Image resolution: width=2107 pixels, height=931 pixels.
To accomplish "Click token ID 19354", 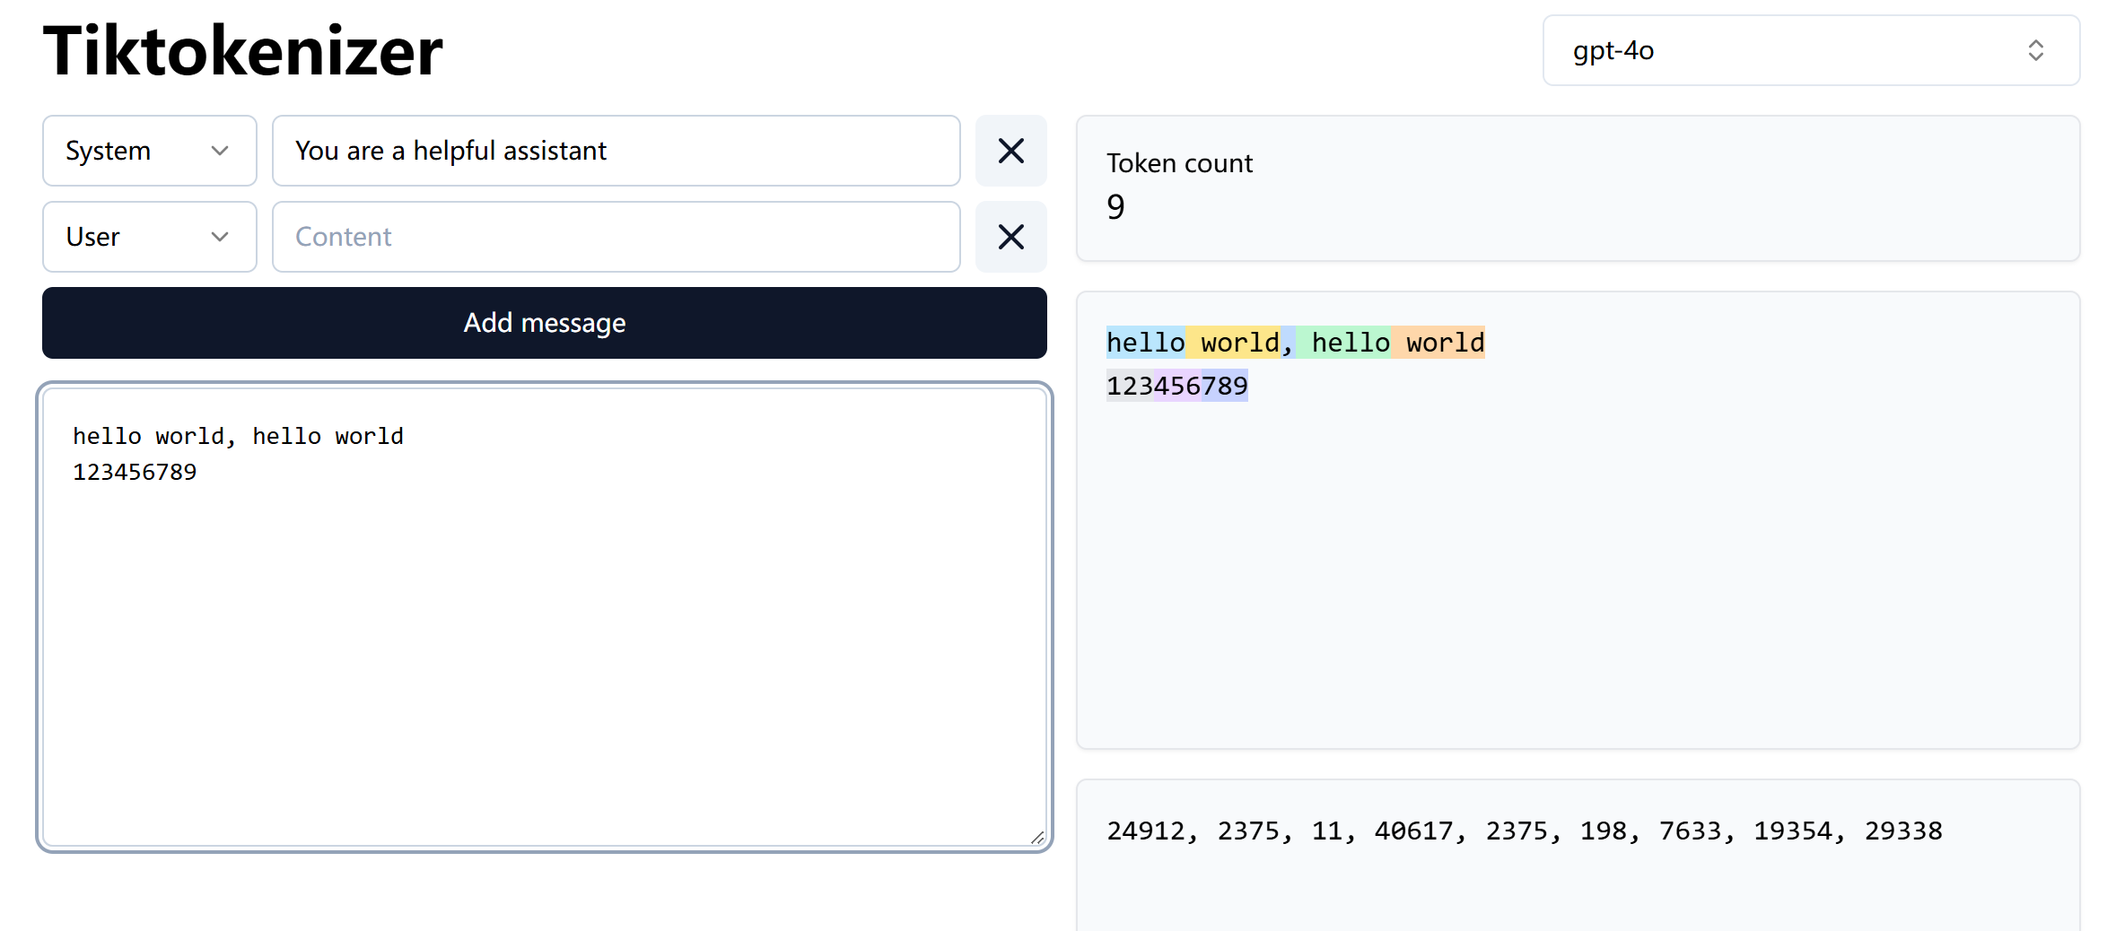I will click(x=1793, y=831).
